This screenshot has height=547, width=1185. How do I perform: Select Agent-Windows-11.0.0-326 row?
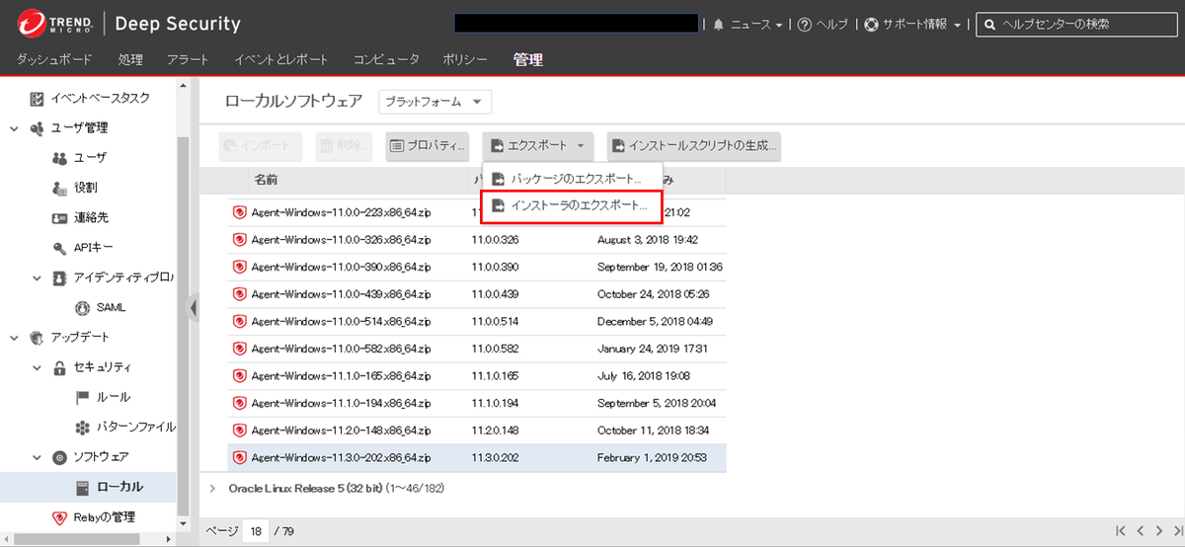coord(341,240)
